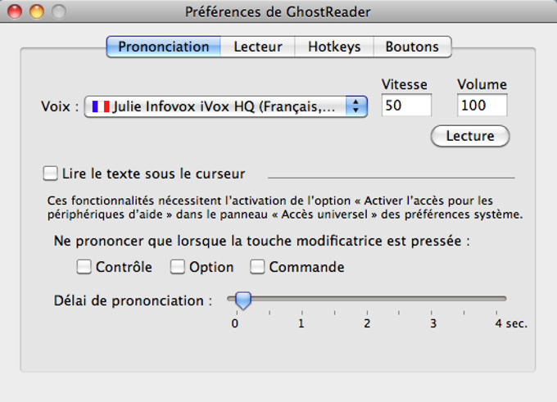Click the Ces fonctionnalités nécessitent explanatory text
The height and width of the screenshot is (402, 557).
[285, 207]
